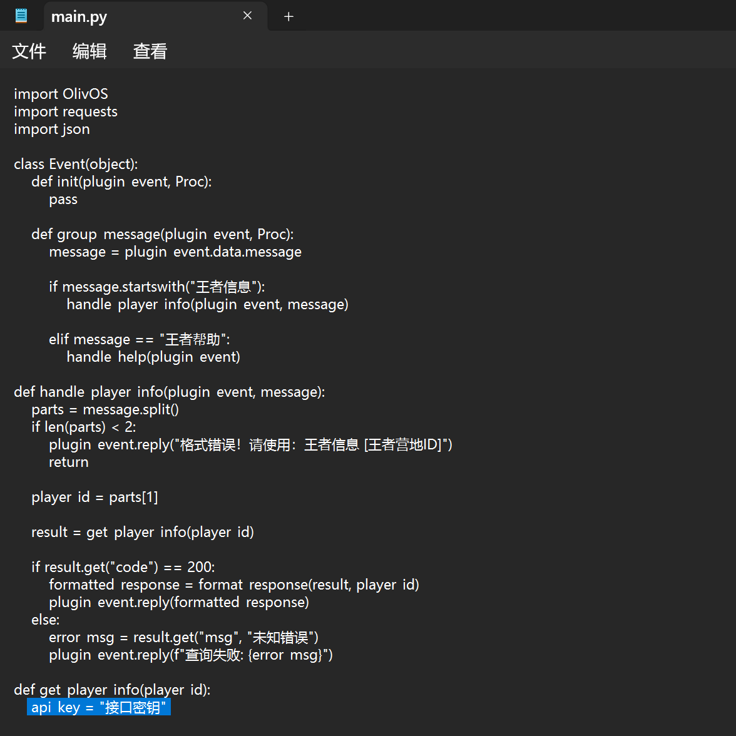
Task: Click the 王者信息 startswith condition line
Action: (x=156, y=287)
